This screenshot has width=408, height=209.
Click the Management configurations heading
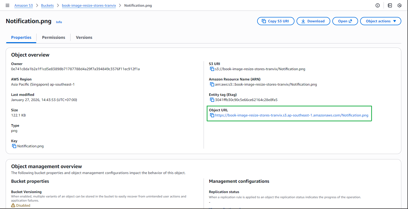click(239, 181)
